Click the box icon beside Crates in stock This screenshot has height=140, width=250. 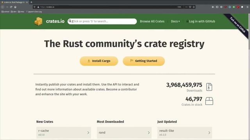point(209,101)
